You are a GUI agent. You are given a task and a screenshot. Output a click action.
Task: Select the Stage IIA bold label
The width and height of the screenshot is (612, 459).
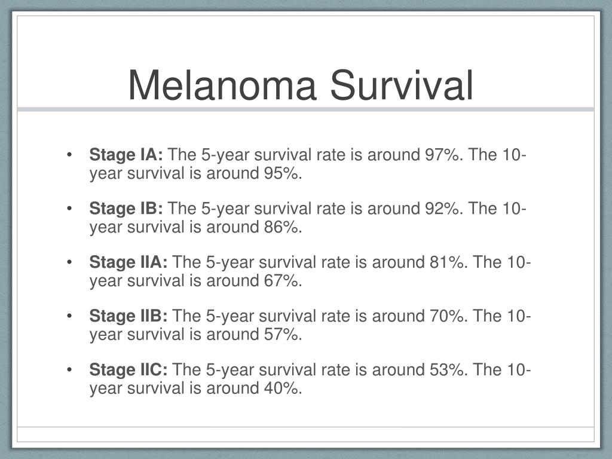128,262
